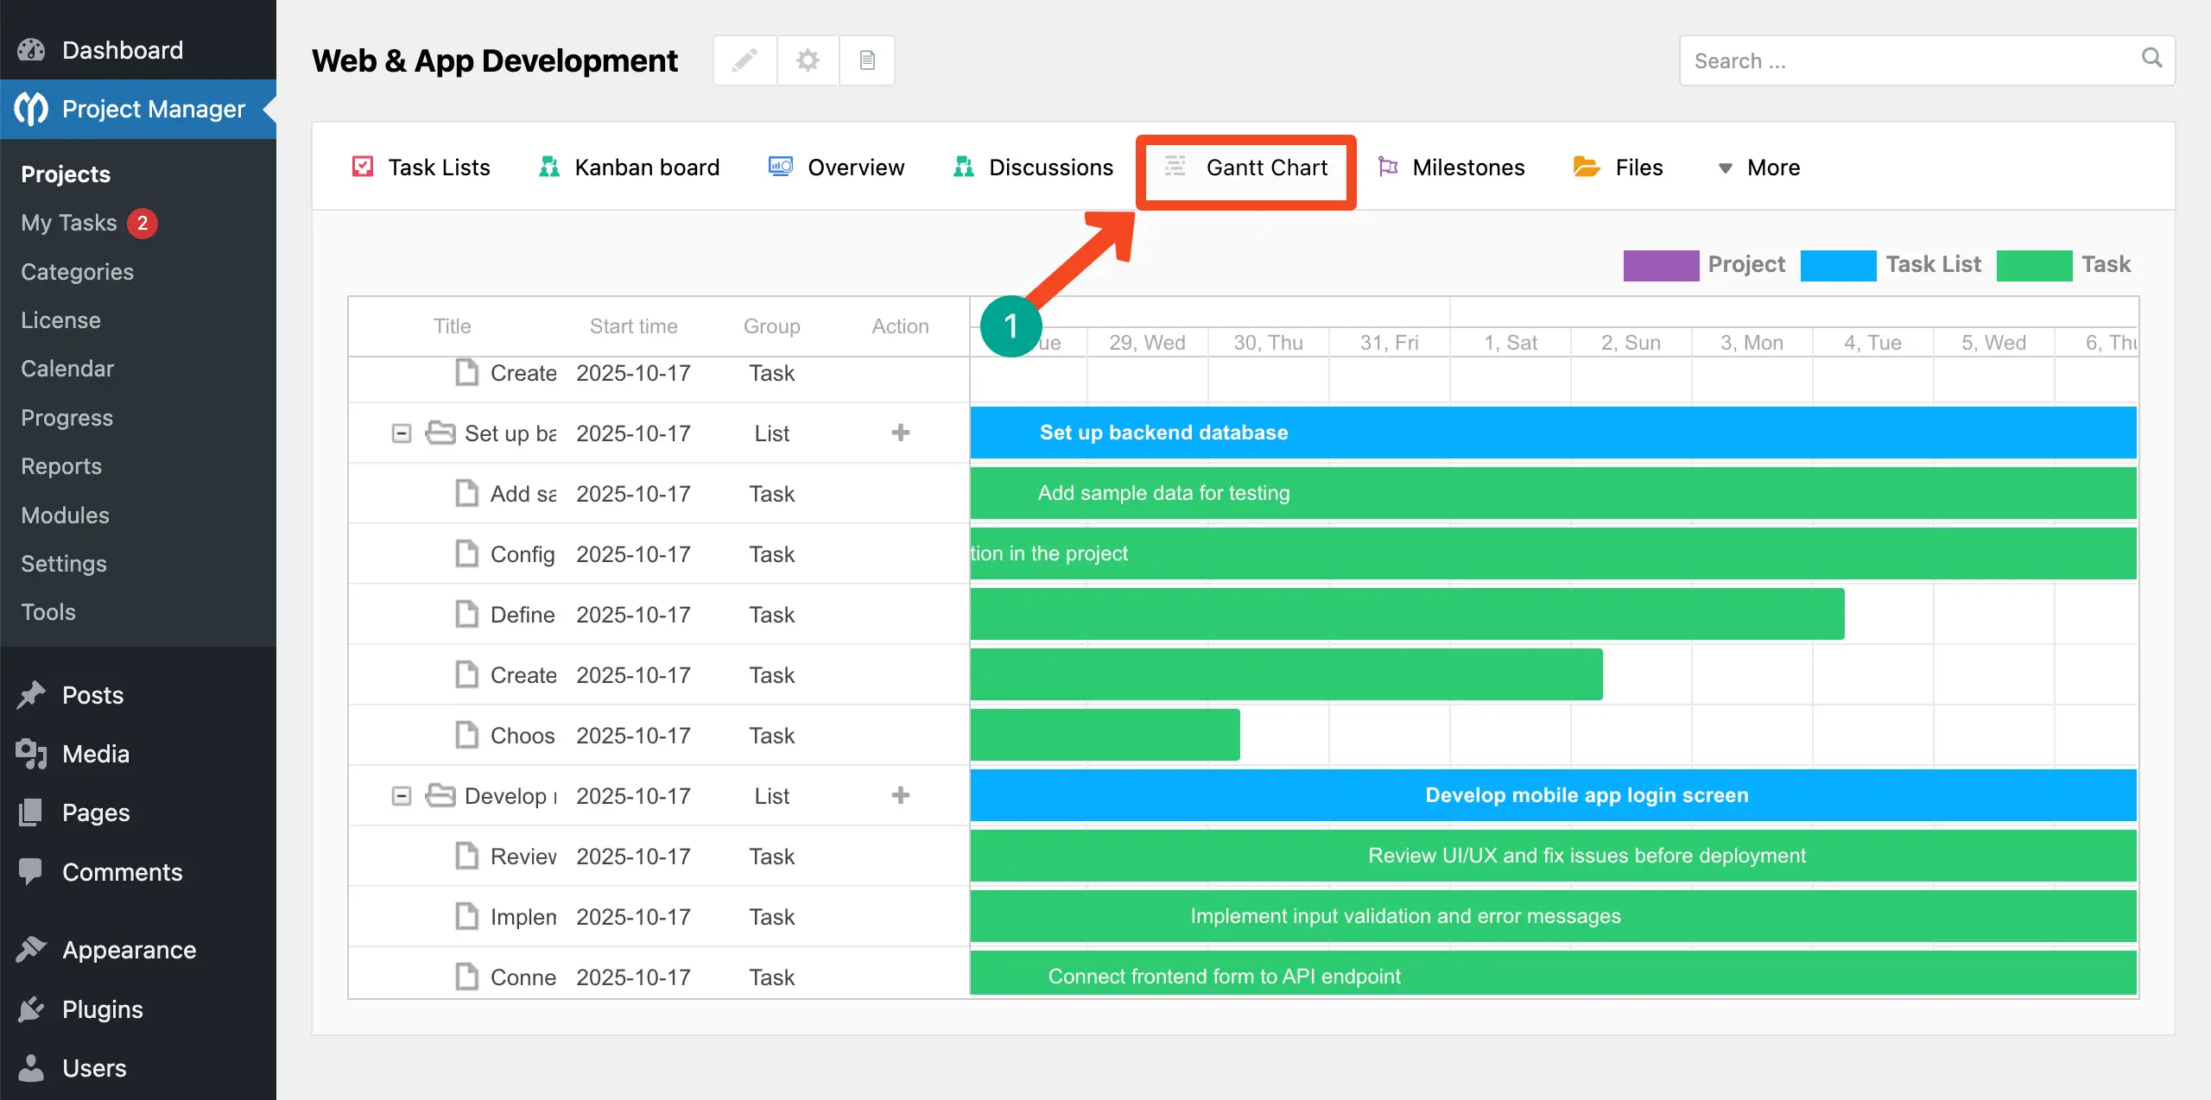Open Milestones flag icon tab
Screen dimensions: 2211x1100
click(1387, 167)
